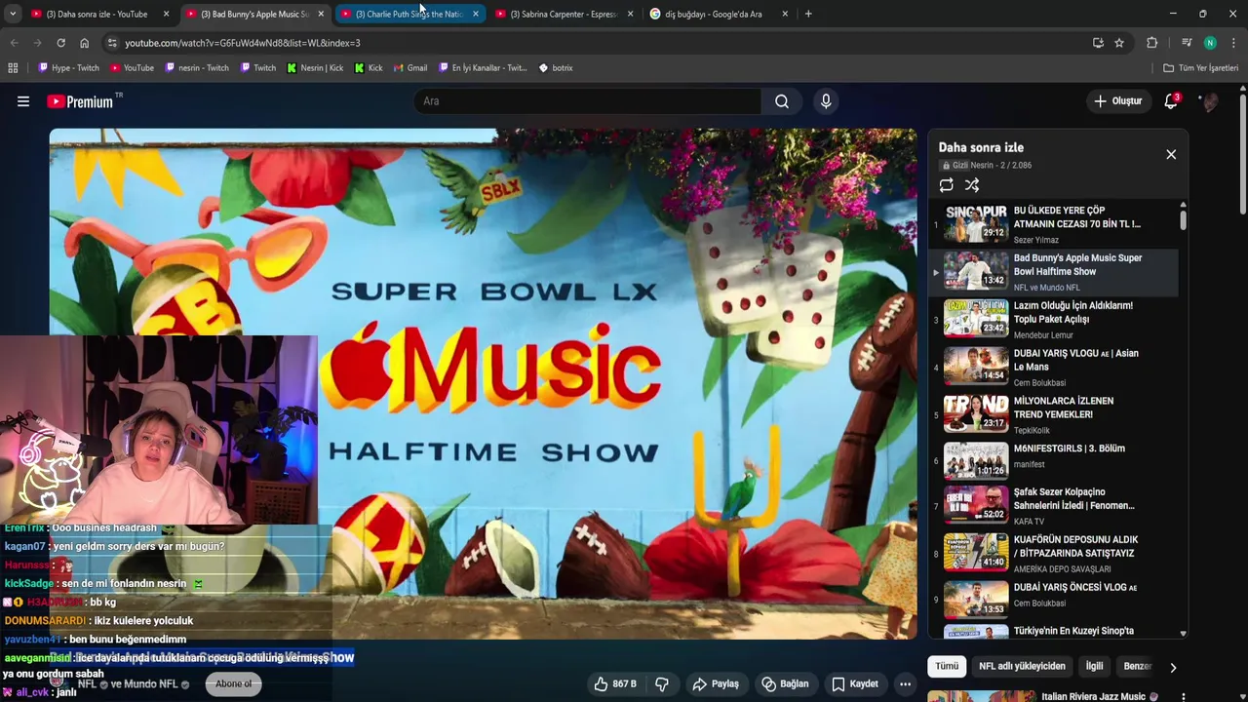Click the Abone ol subscribe button

pos(233,683)
